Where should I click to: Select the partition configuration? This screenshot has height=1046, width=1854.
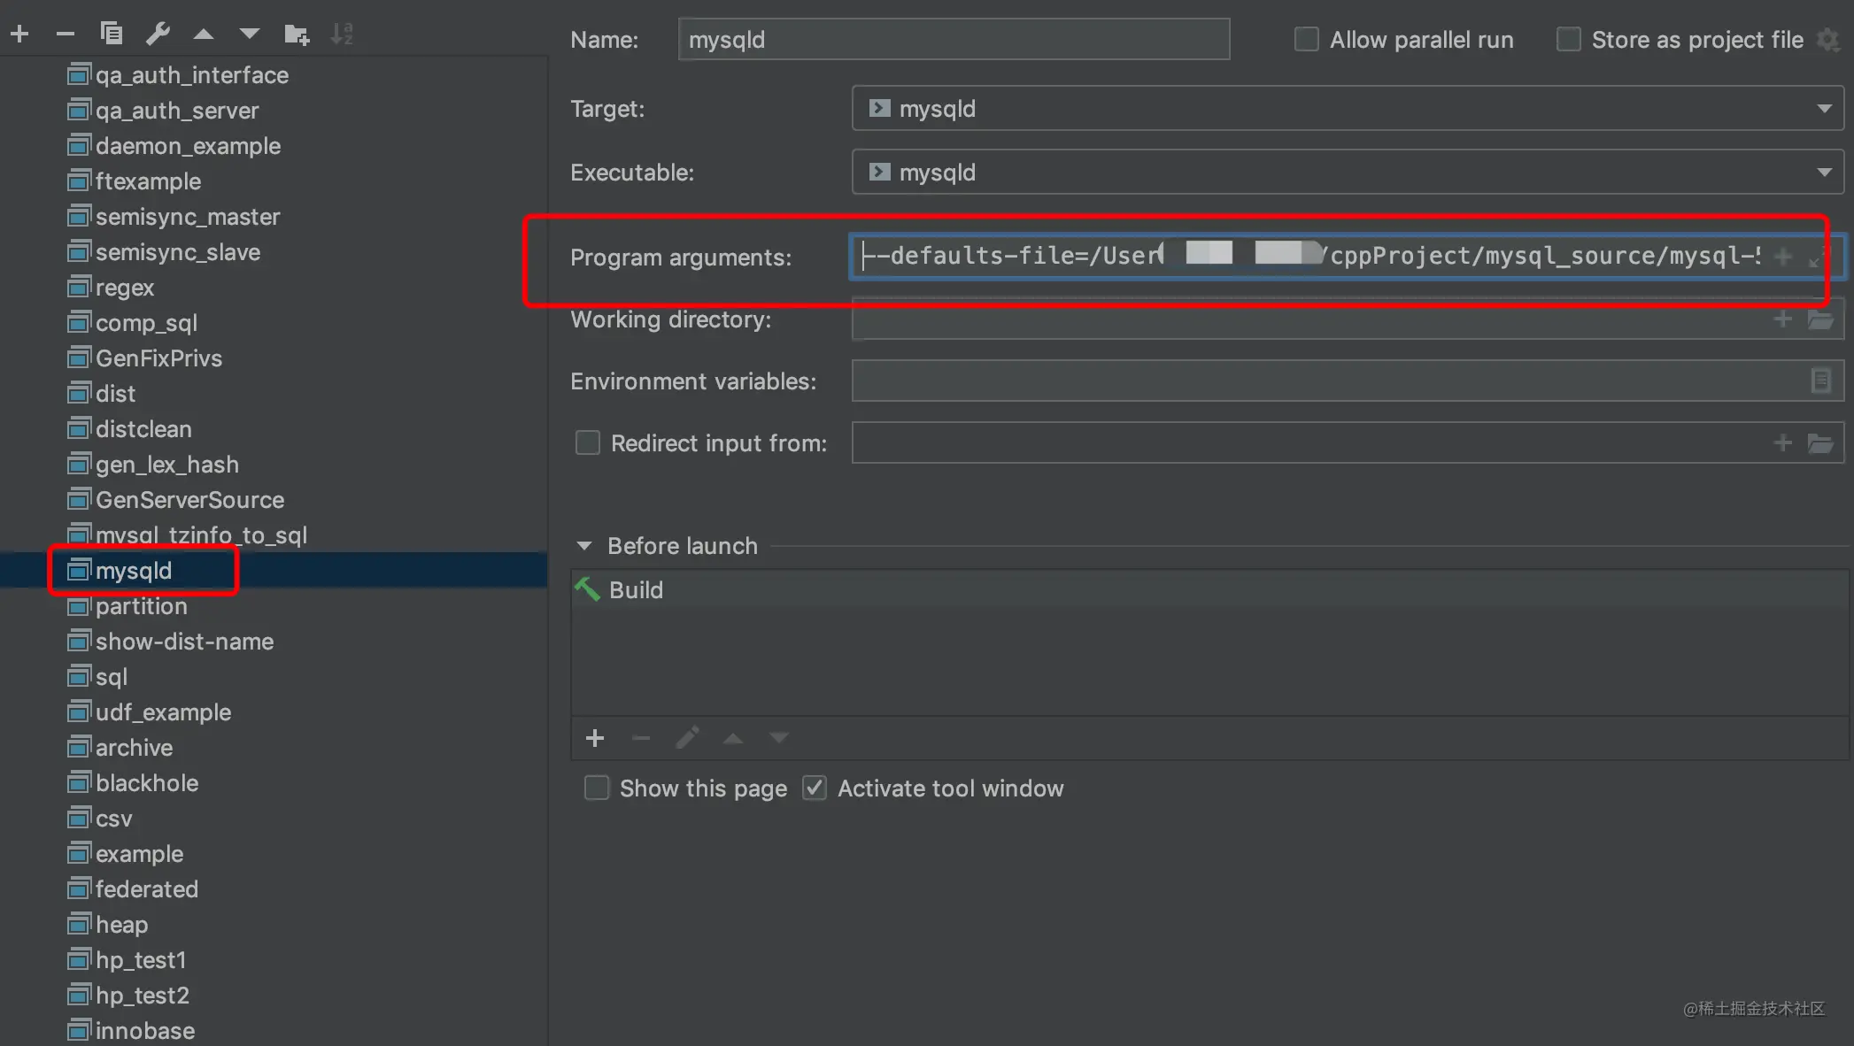141,606
